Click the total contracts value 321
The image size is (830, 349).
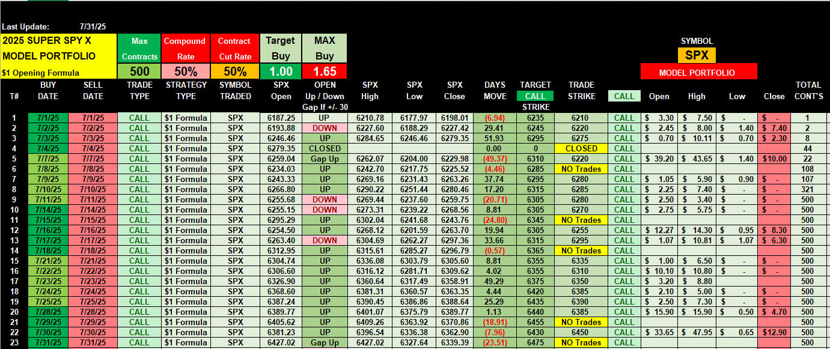click(808, 189)
